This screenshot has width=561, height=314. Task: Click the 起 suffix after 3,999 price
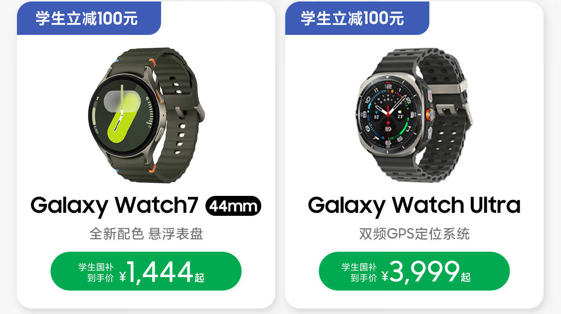pyautogui.click(x=465, y=277)
